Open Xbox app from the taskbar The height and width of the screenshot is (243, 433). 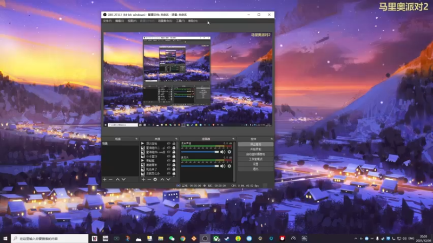pyautogui.click(x=216, y=239)
